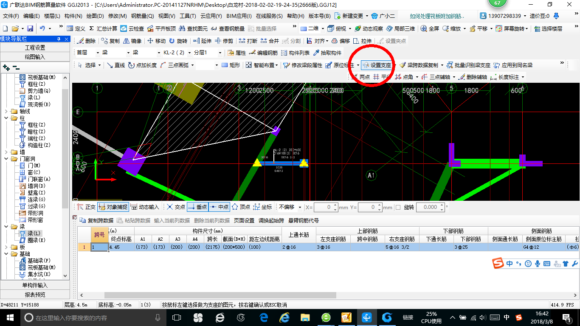Image resolution: width=580 pixels, height=326 pixels.
Task: Toggle 正交 orthogonal mode
Action: [87, 207]
